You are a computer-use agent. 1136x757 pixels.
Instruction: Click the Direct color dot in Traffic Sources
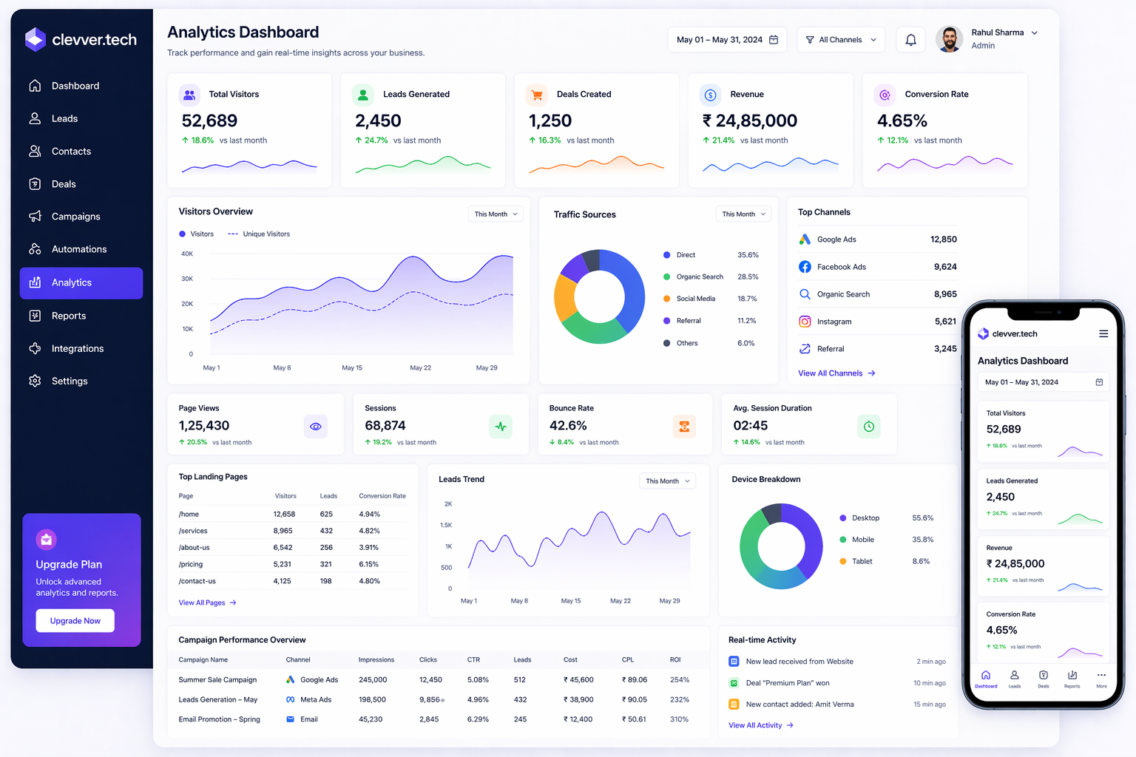(x=667, y=255)
